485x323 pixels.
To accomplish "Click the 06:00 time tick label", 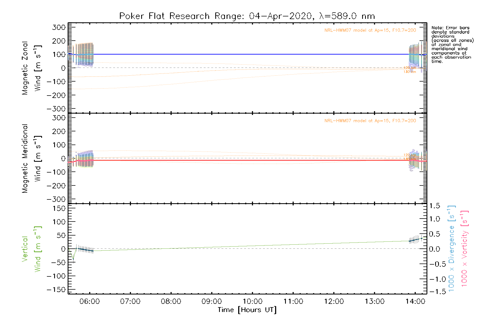I will (89, 301).
